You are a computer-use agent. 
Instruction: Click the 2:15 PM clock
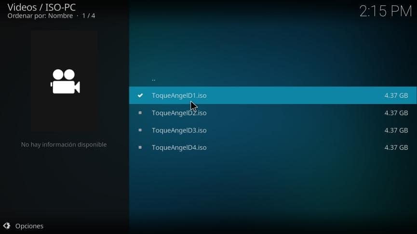(385, 11)
